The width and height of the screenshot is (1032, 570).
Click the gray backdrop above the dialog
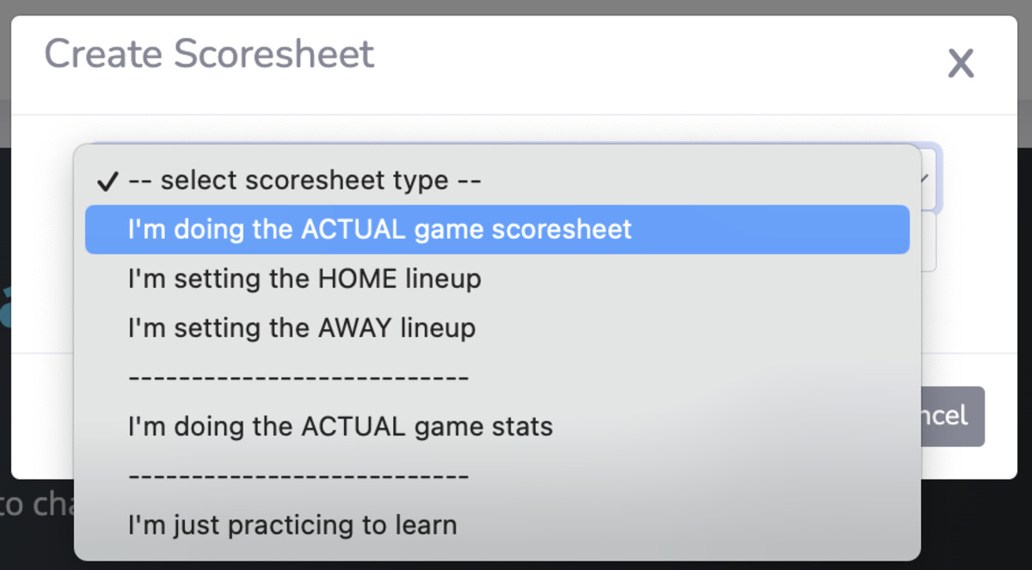(x=516, y=7)
